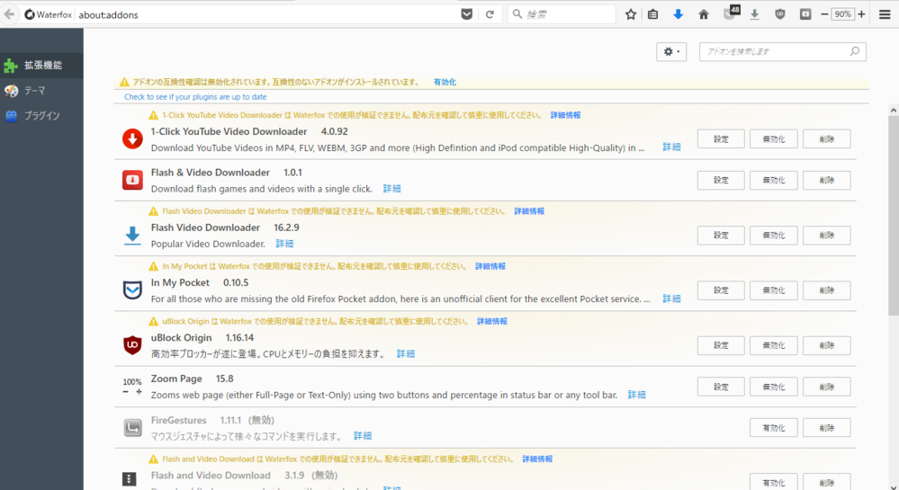Open 'Check to see if your plugins are up to date'
Viewport: 899px width, 490px height.
click(x=195, y=97)
